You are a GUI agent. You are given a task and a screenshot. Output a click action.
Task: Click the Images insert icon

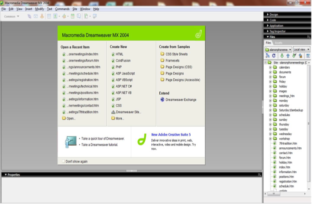[55, 16]
